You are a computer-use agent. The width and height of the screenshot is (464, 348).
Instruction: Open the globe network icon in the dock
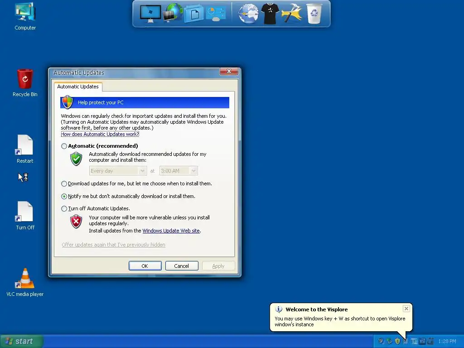tap(173, 12)
